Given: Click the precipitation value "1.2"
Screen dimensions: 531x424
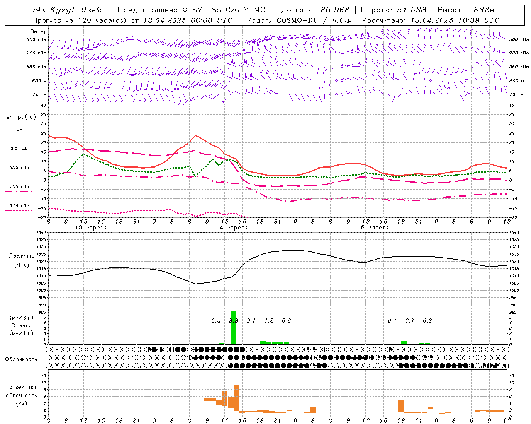Looking at the screenshot, I should (269, 320).
